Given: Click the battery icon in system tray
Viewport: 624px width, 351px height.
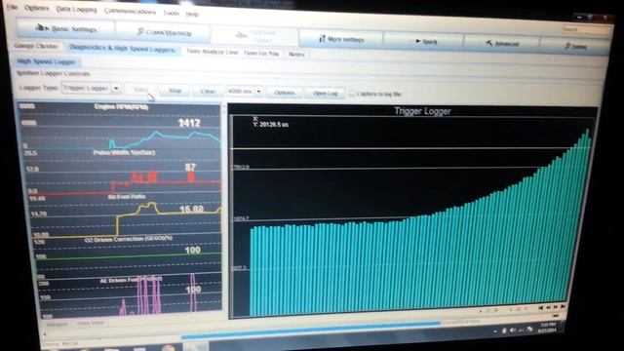Looking at the screenshot, I should [504, 331].
